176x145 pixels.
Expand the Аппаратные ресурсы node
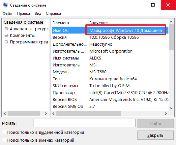tap(6, 29)
